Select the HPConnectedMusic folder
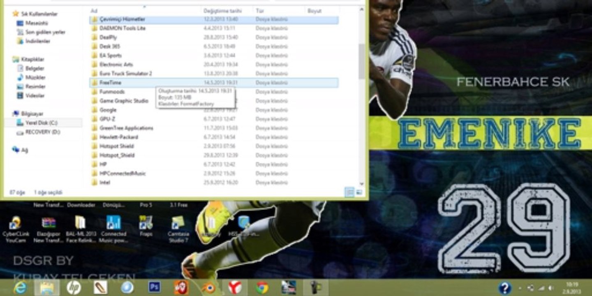This screenshot has width=592, height=296. (x=214, y=173)
